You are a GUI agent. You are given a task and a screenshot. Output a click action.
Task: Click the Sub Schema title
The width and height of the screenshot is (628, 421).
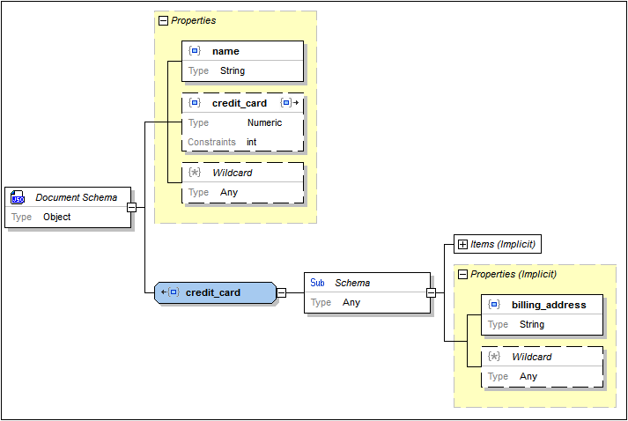(x=352, y=283)
